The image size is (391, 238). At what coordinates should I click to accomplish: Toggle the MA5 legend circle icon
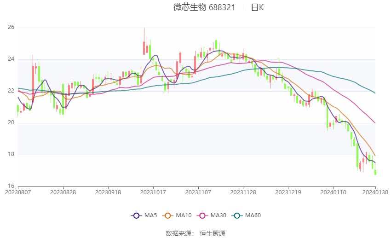136,215
